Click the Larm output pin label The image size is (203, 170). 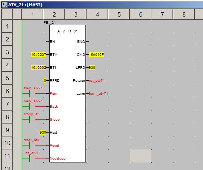pyautogui.click(x=81, y=94)
